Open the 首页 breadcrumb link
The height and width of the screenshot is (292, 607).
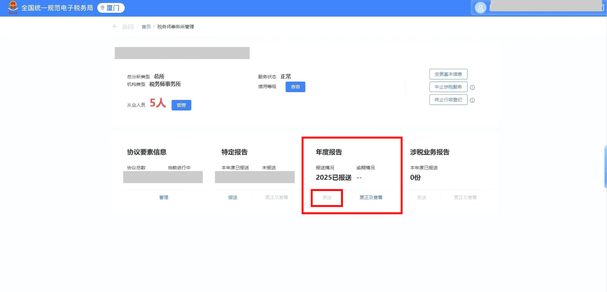[146, 27]
